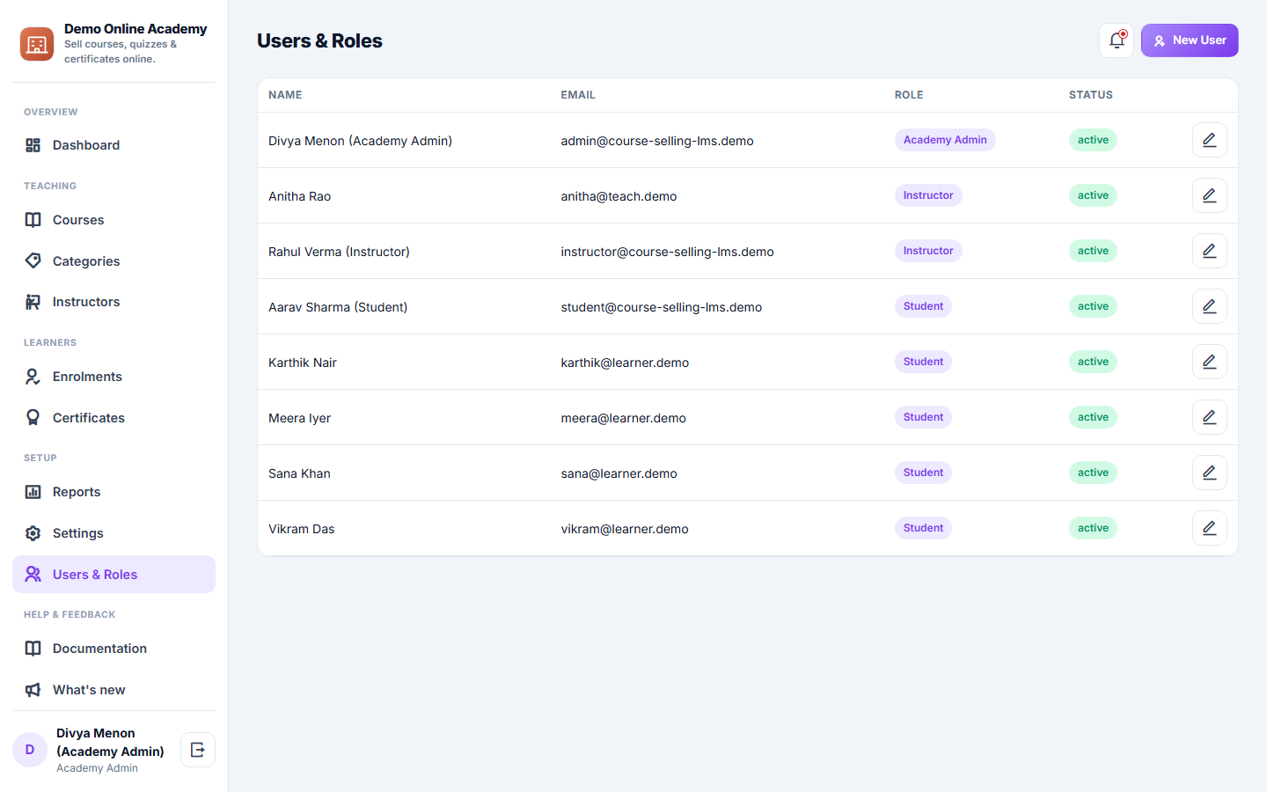Click the D avatar in sidebar footer

pos(30,750)
